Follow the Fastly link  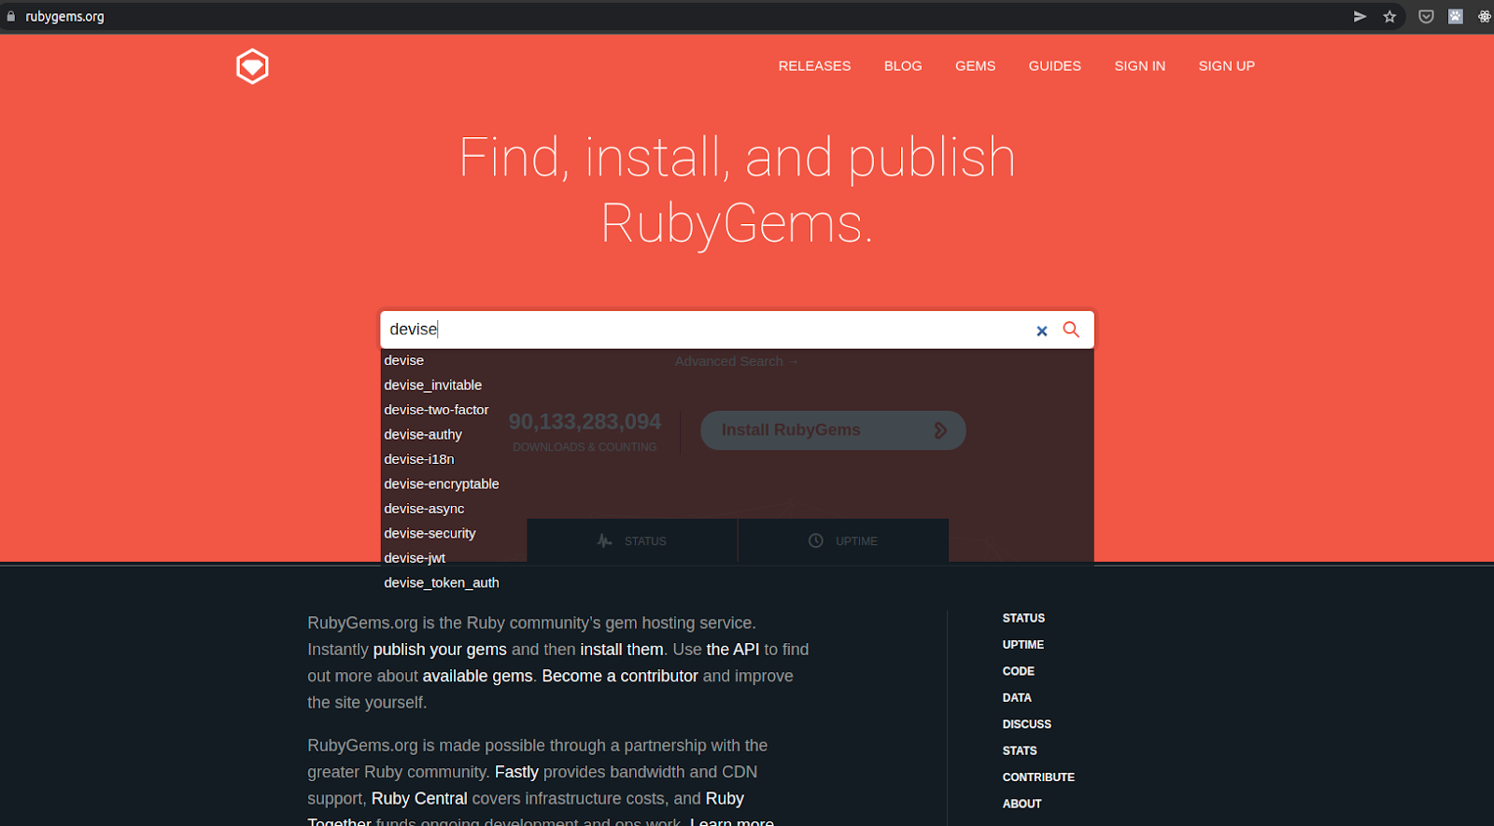point(516,772)
